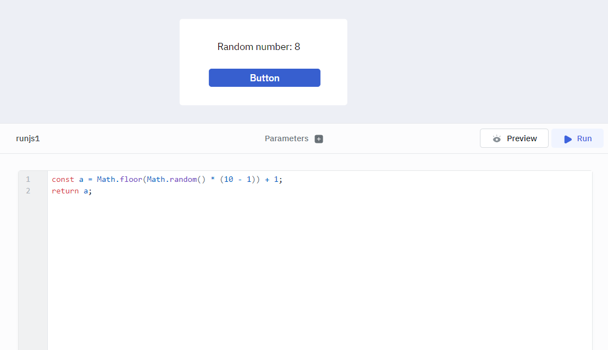This screenshot has width=608, height=350.
Task: Place cursor on the const keyword
Action: point(63,179)
